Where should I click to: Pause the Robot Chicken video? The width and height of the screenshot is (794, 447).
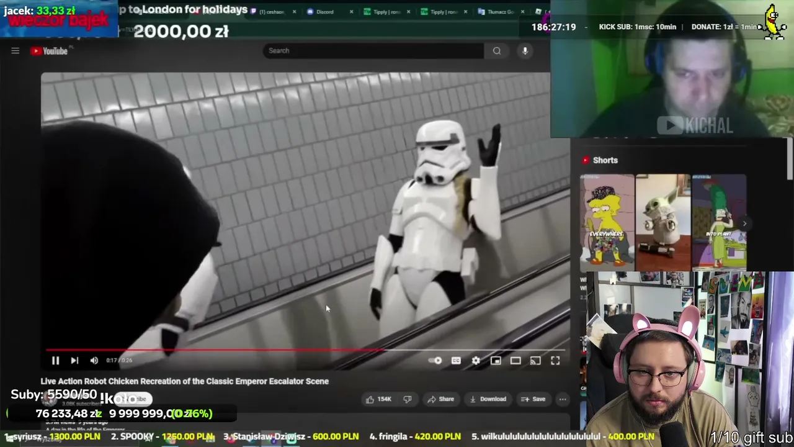click(55, 360)
